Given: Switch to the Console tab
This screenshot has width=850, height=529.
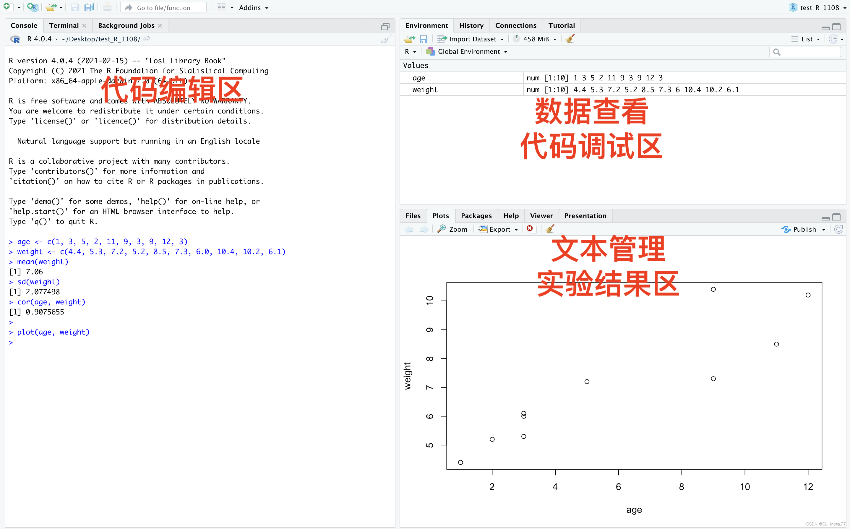Looking at the screenshot, I should (24, 25).
